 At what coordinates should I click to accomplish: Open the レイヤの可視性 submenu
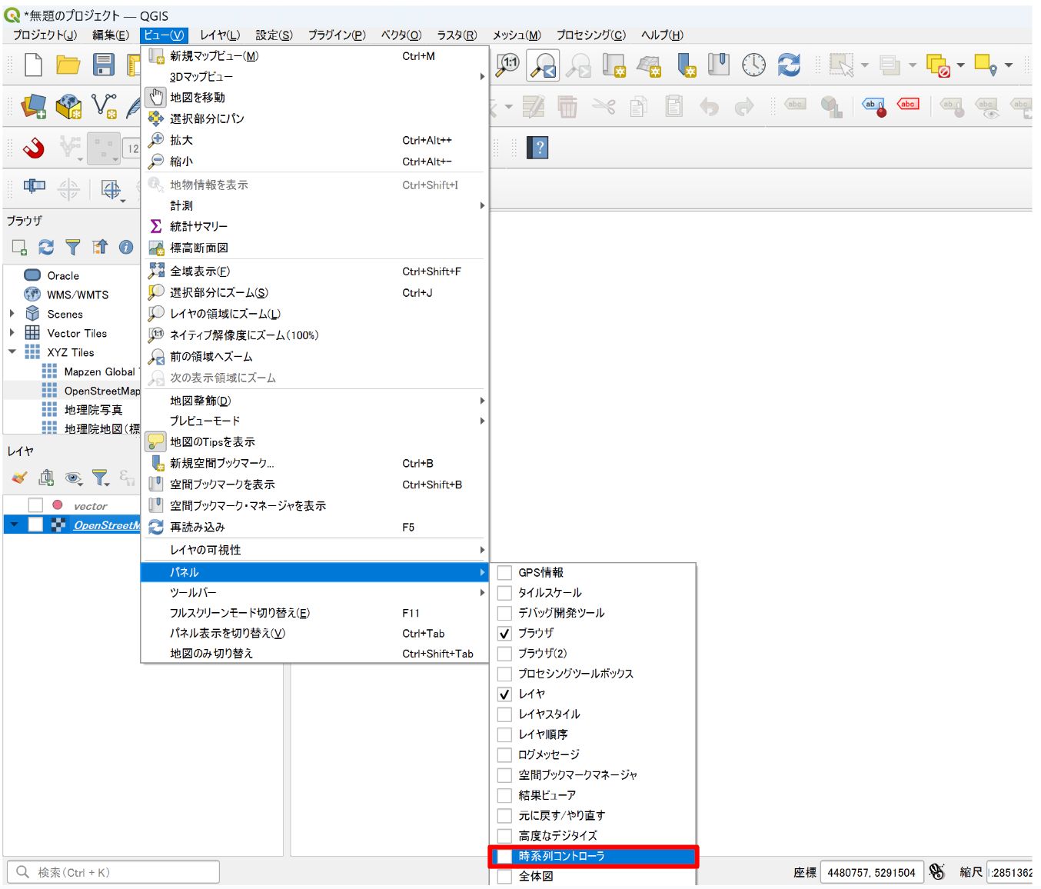315,550
